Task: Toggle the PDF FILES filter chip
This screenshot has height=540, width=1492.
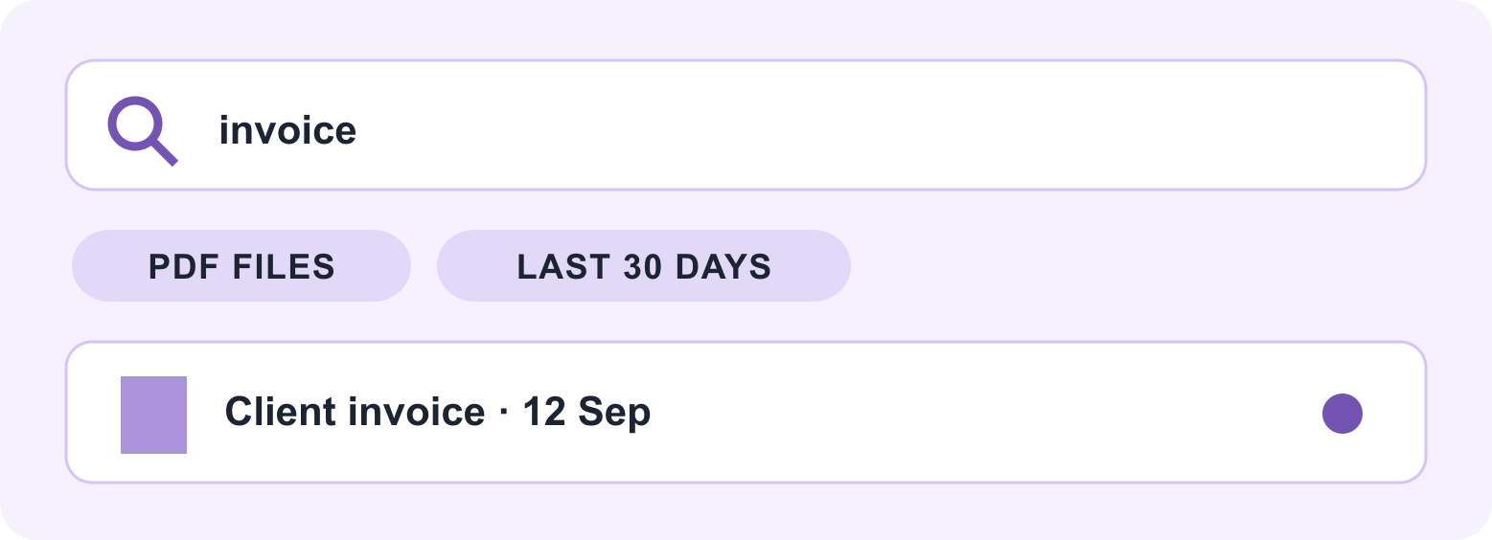Action: pos(241,266)
